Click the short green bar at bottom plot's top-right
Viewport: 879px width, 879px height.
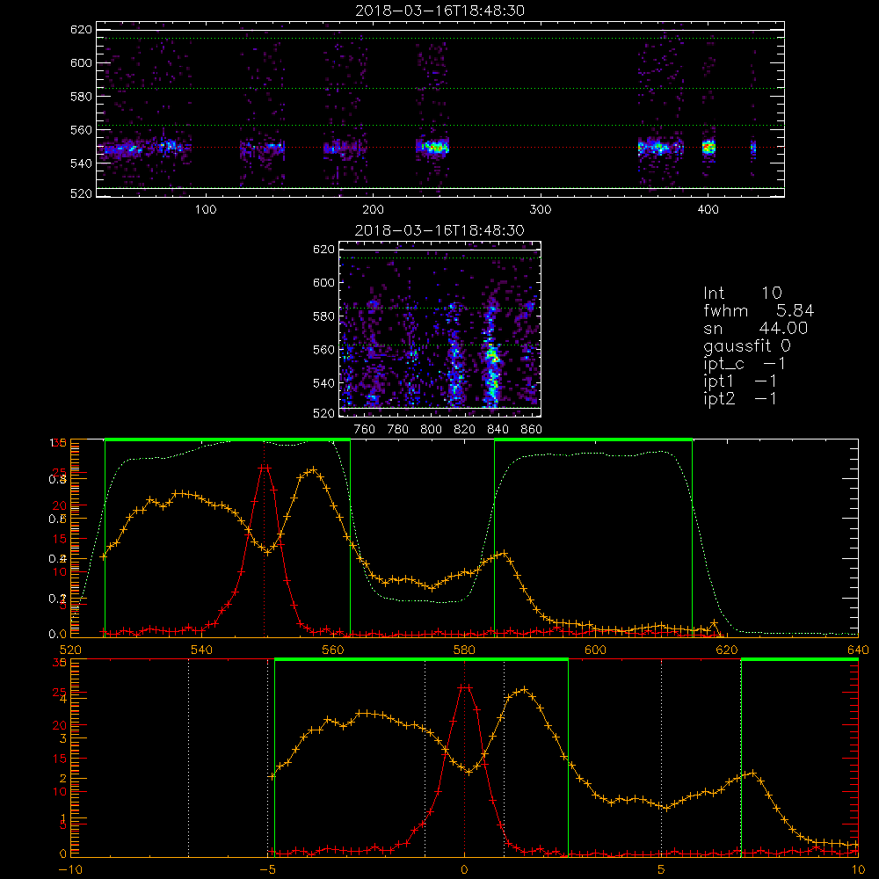(800, 660)
